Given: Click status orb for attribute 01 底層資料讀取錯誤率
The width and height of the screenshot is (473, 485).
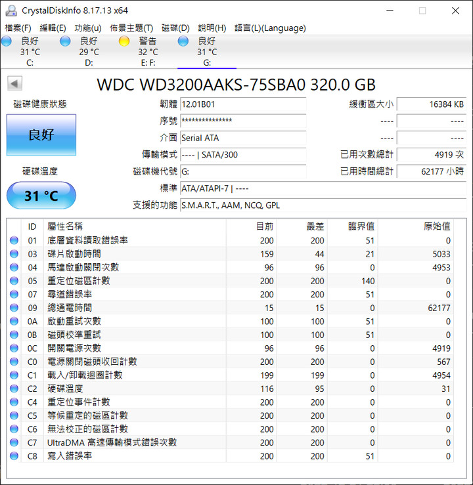Looking at the screenshot, I should [14, 240].
